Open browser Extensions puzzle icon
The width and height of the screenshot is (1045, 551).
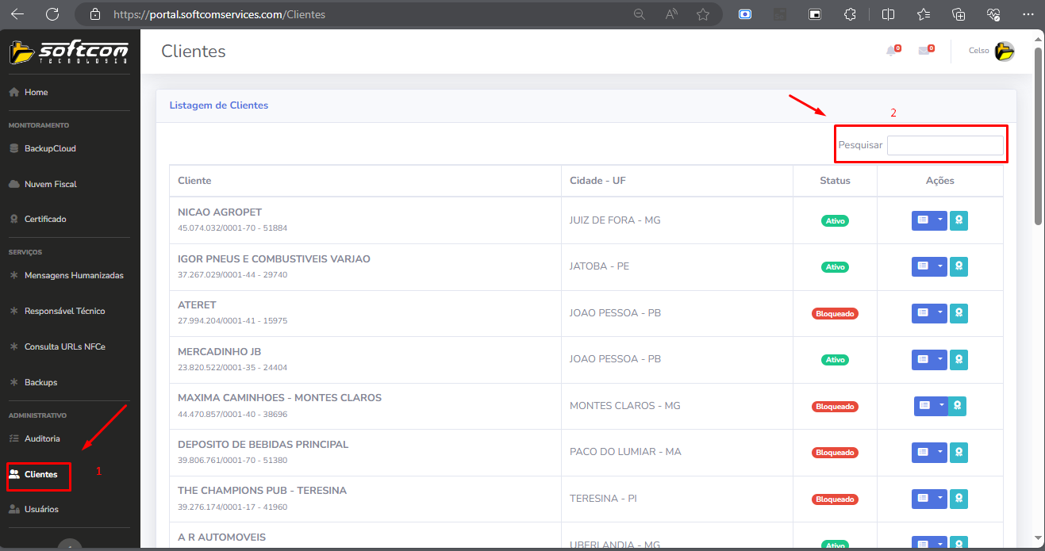850,14
